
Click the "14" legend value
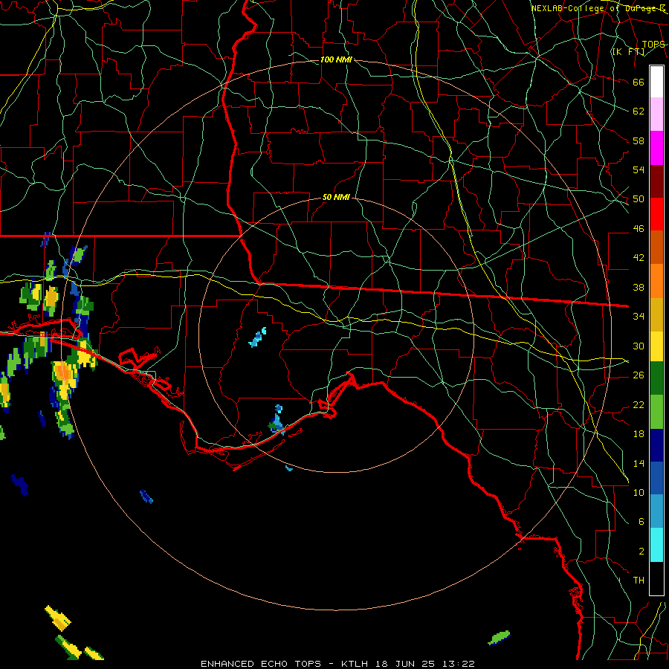tap(639, 463)
